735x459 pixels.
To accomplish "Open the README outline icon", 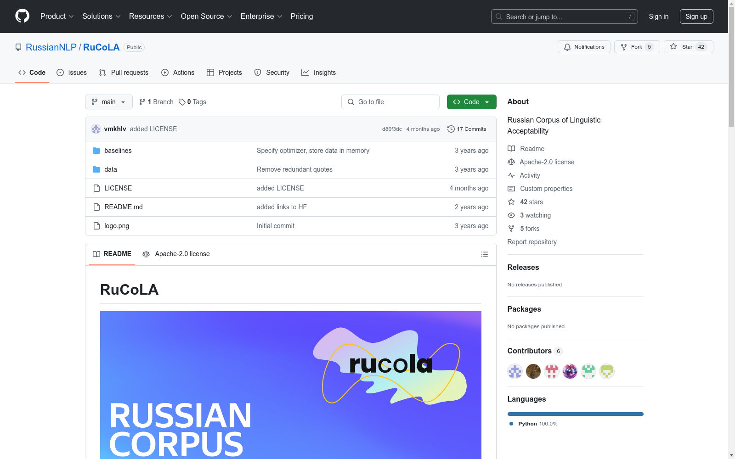I will pos(485,254).
